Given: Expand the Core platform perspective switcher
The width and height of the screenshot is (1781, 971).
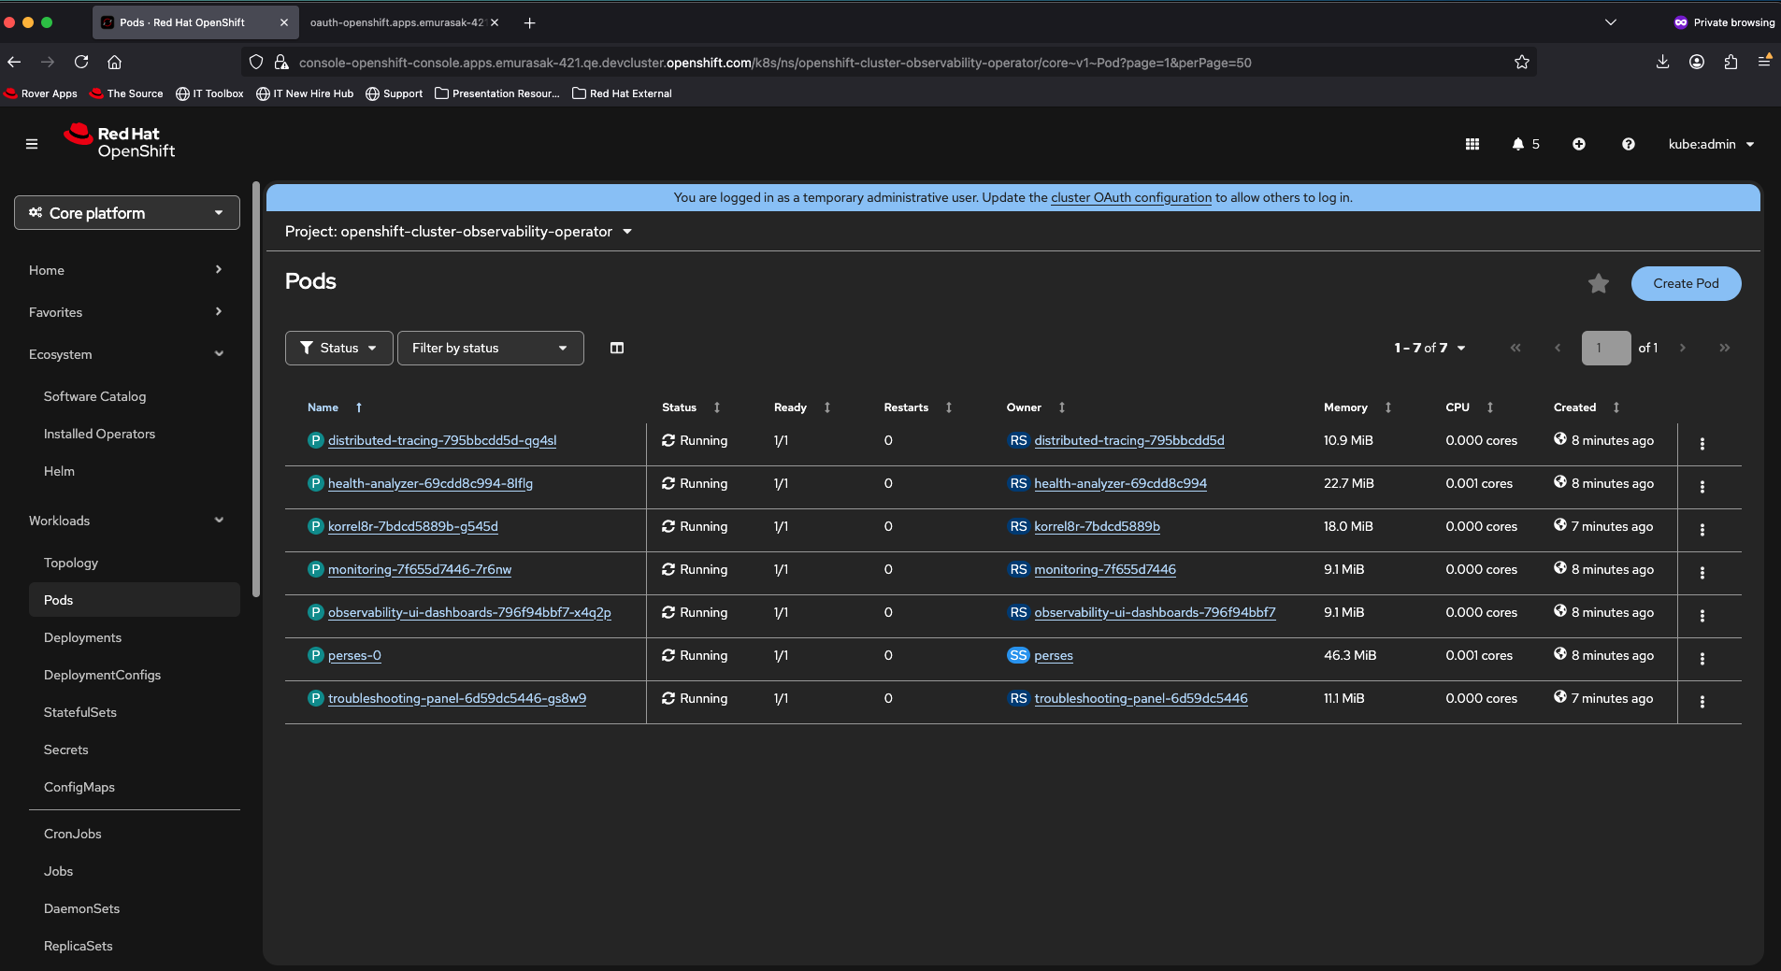Looking at the screenshot, I should pyautogui.click(x=127, y=213).
